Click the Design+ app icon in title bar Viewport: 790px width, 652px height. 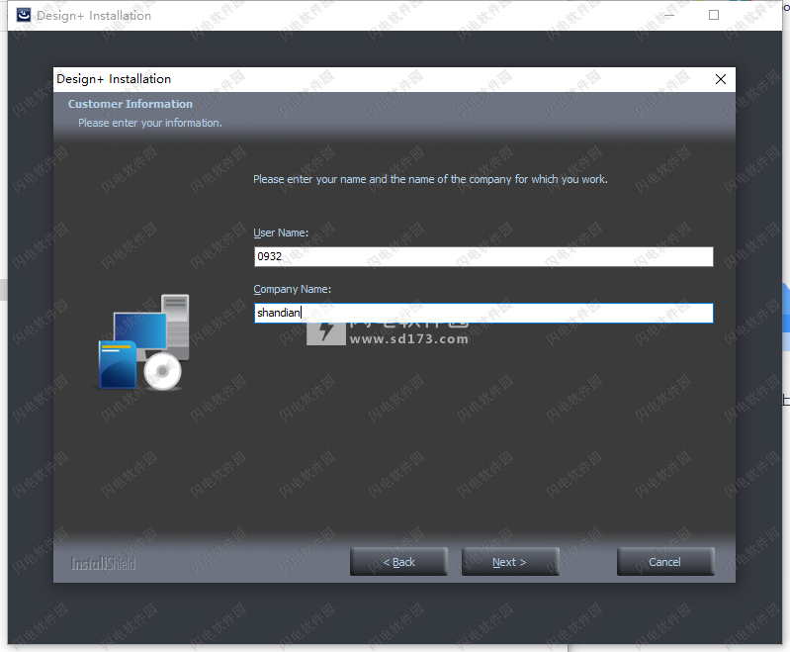click(x=24, y=15)
